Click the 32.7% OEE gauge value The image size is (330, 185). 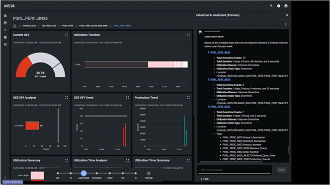tap(40, 73)
